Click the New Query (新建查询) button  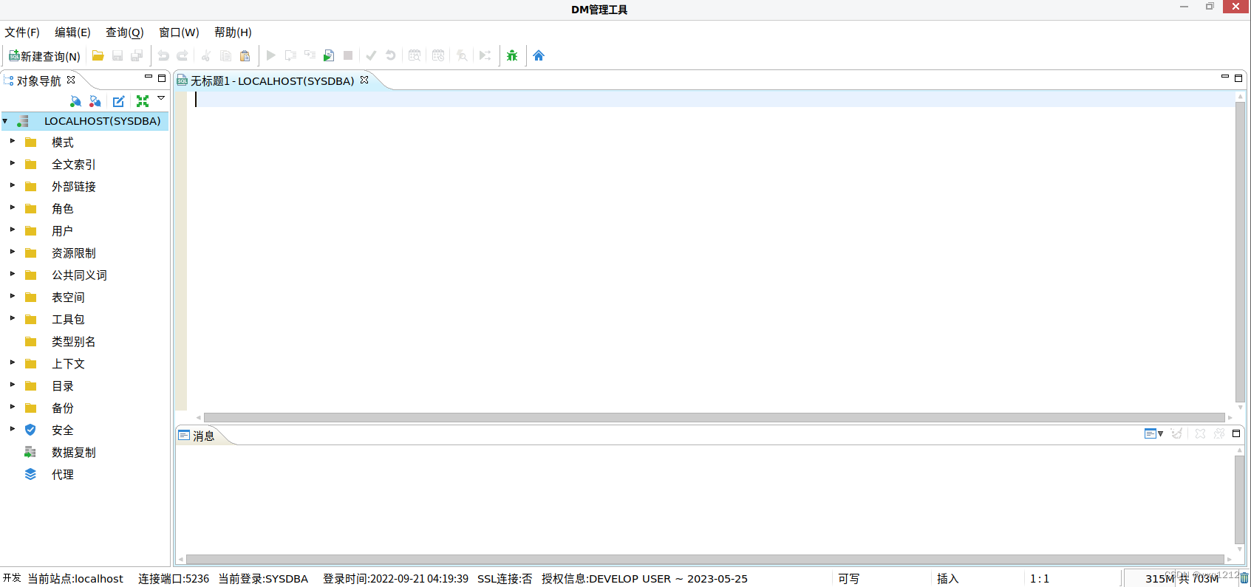(44, 56)
